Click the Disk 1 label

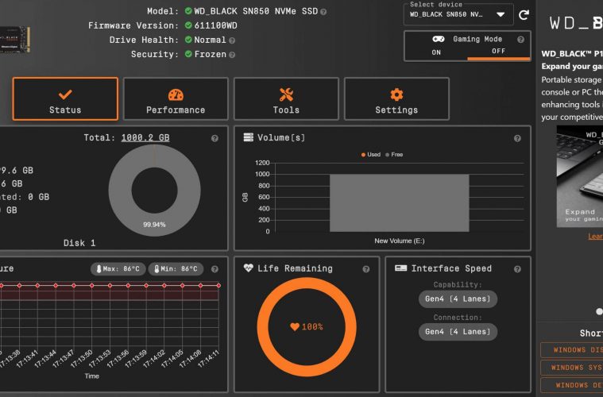(x=79, y=243)
